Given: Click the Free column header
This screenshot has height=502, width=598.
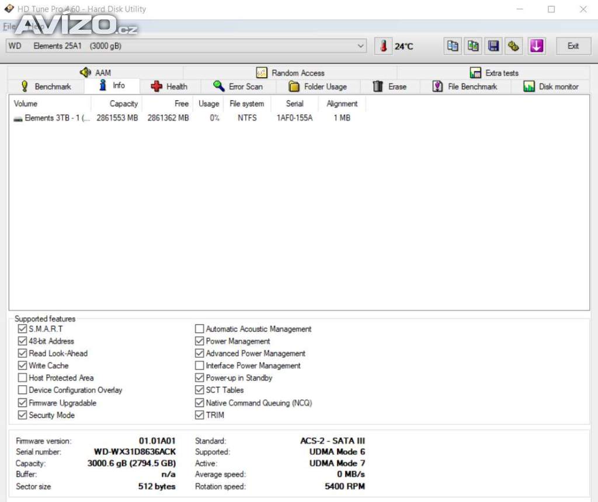Looking at the screenshot, I should (168, 104).
